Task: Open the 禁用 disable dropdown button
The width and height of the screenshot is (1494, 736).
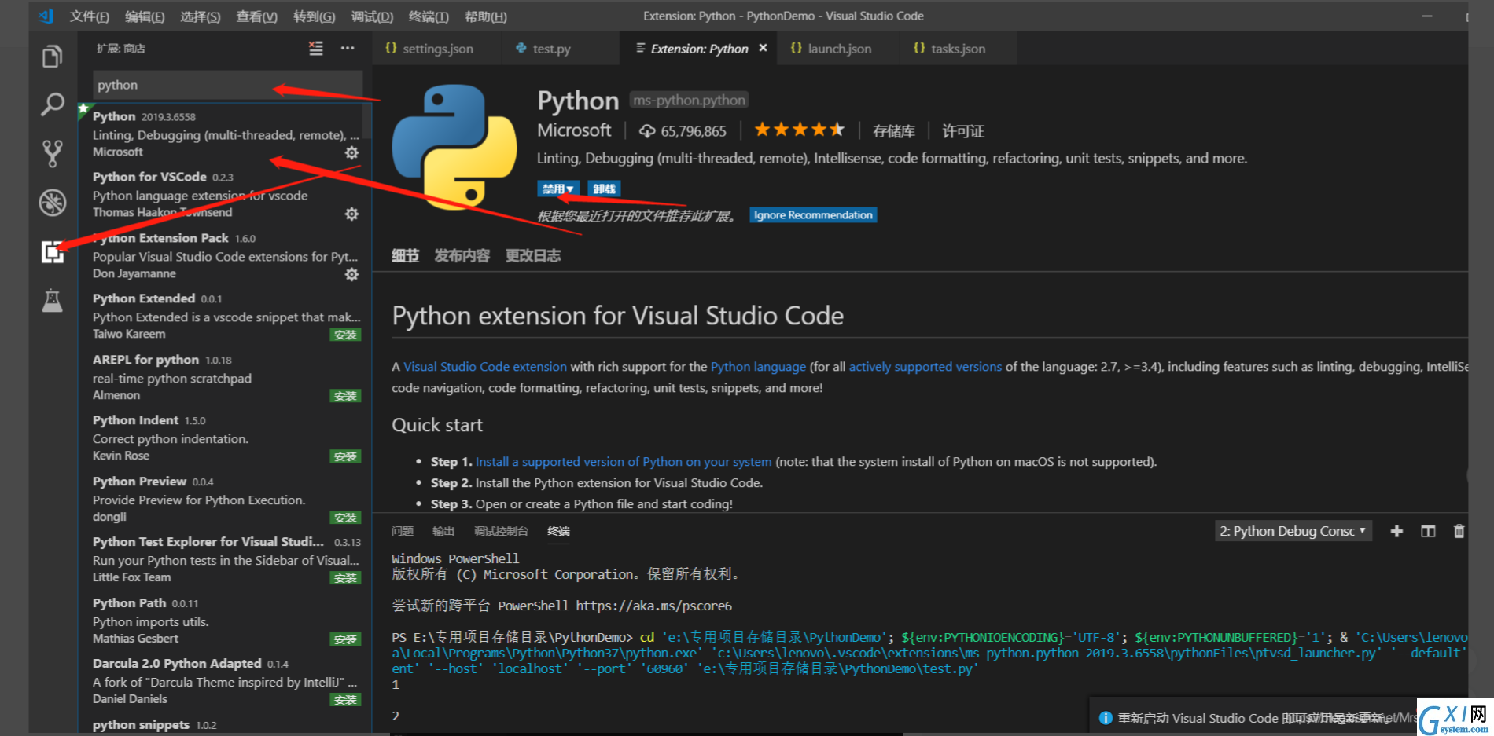Action: coord(558,189)
